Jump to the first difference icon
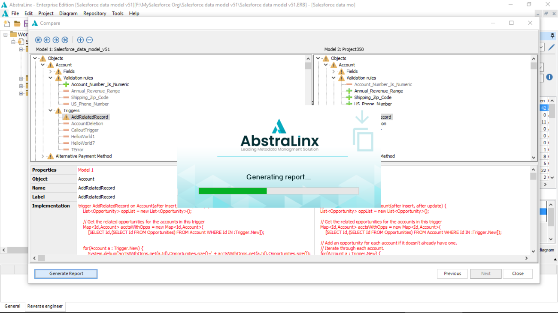 [x=38, y=40]
